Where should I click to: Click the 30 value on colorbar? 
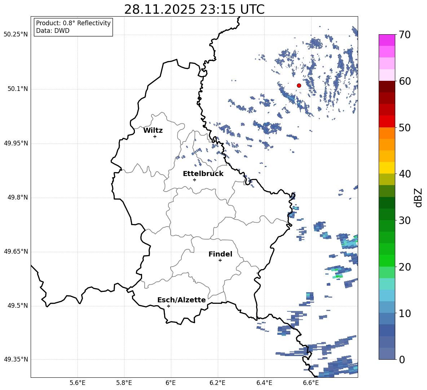point(405,220)
